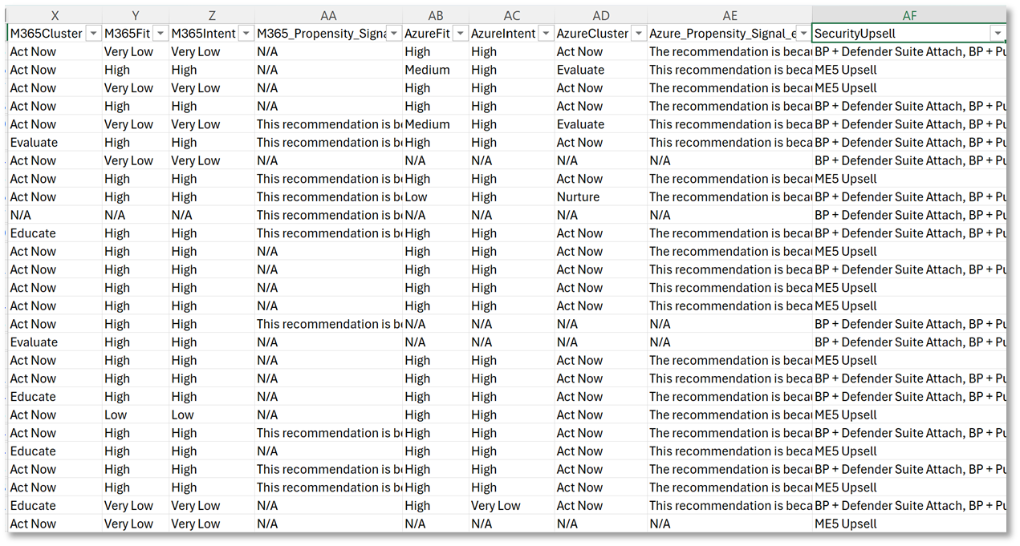Select column Z by its header letter
The width and height of the screenshot is (1020, 546).
click(212, 16)
